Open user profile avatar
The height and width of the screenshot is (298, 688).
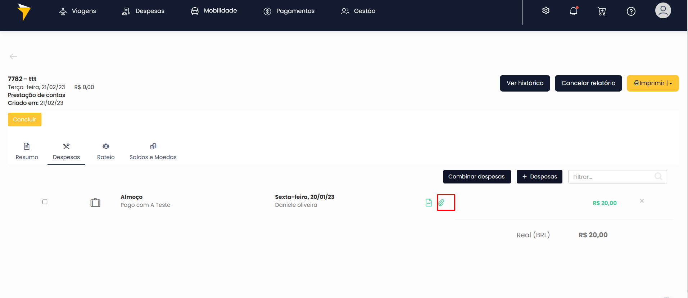[x=663, y=10]
